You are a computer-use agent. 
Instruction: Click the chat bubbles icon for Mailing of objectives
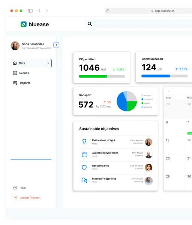click(x=84, y=180)
